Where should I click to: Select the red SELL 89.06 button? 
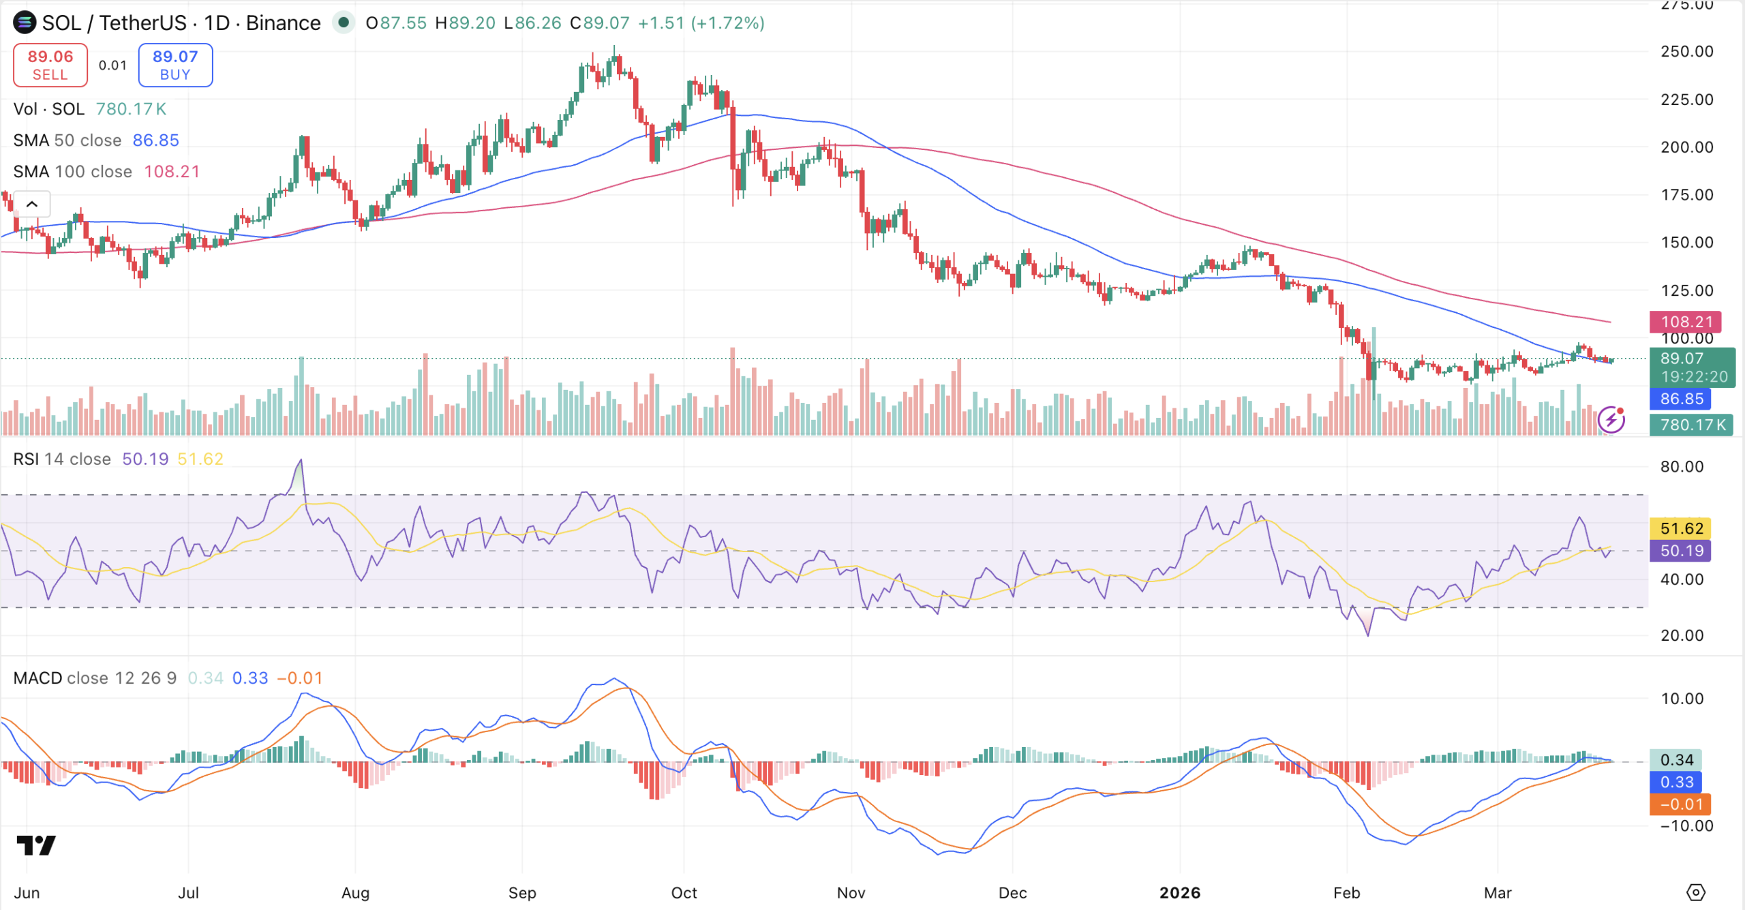pos(50,64)
